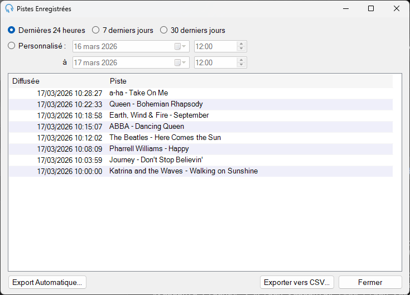410x295 pixels.
Task: Click the 17 mars 2026 date field
Action: point(131,62)
